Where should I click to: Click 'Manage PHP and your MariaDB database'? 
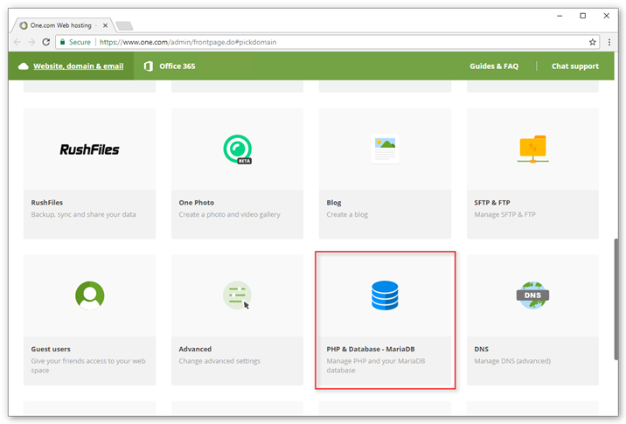point(376,365)
